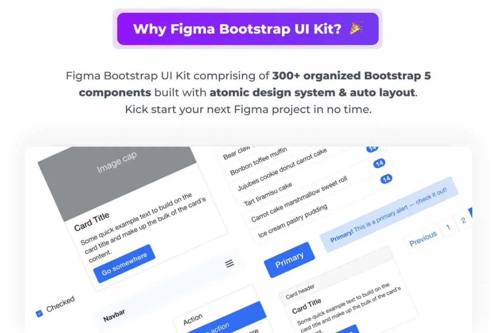The image size is (498, 333).
Task: Click the Ice cream pastry pudding item
Action: pyautogui.click(x=293, y=220)
